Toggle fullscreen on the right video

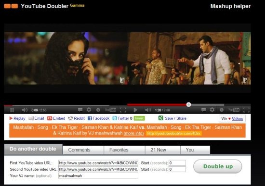[246, 110]
